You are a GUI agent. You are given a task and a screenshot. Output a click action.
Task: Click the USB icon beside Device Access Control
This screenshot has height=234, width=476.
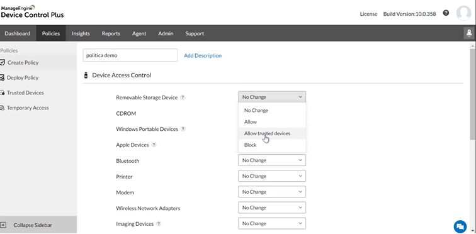86,75
